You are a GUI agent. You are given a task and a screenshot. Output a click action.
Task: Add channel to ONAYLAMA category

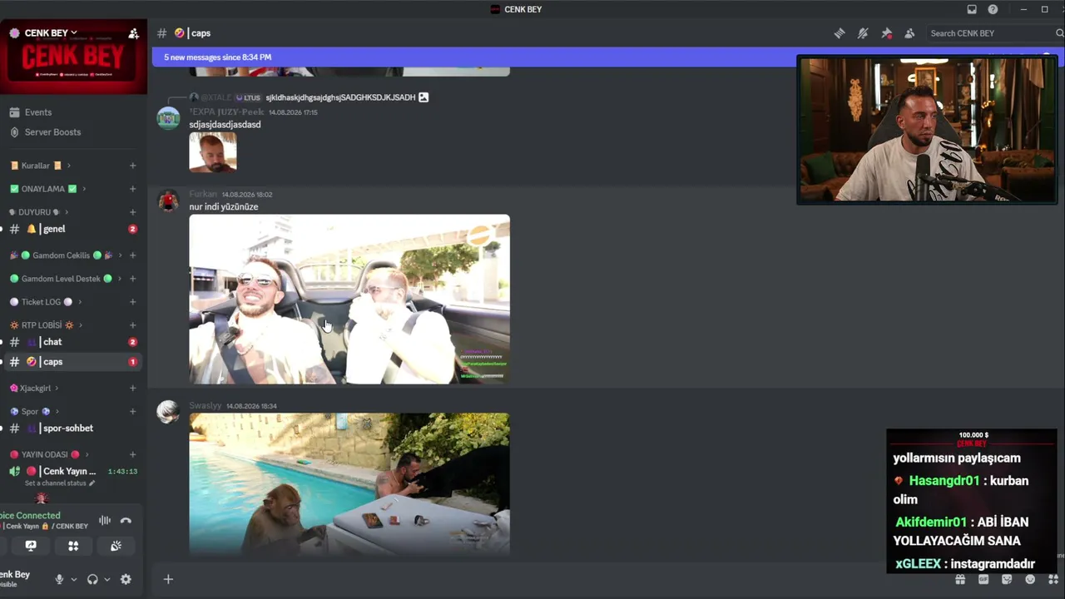pyautogui.click(x=132, y=189)
